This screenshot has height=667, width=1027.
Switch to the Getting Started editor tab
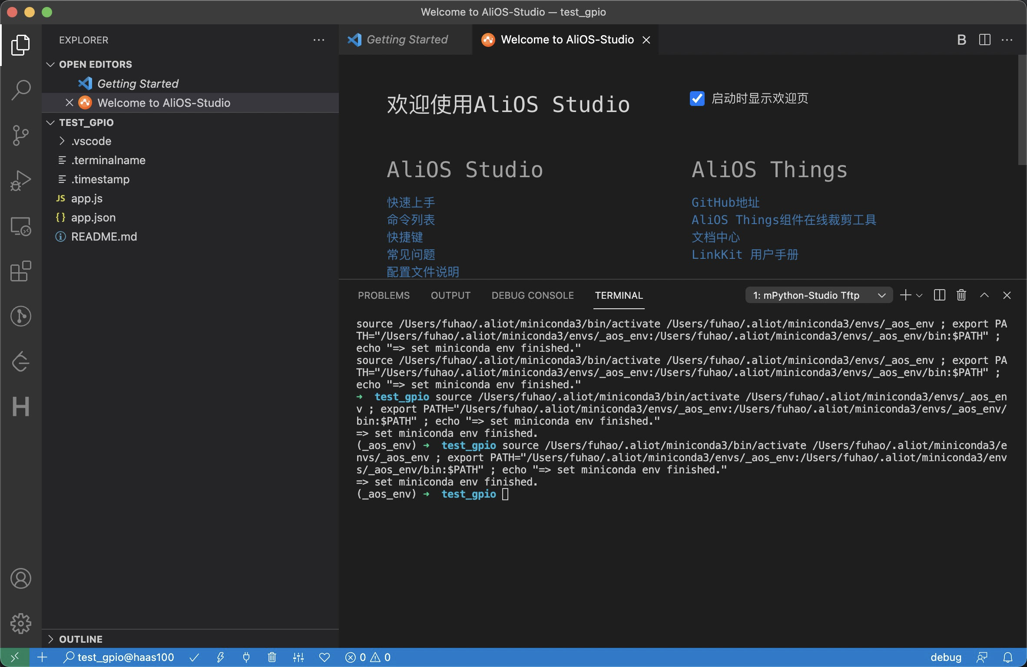pos(405,40)
